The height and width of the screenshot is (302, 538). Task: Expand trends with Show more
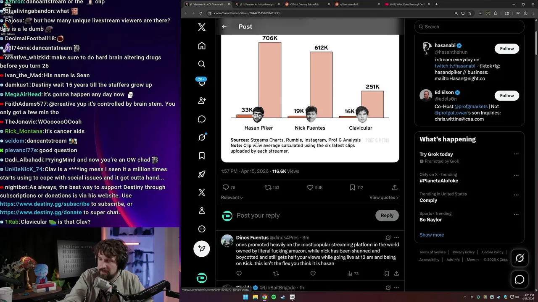432,235
